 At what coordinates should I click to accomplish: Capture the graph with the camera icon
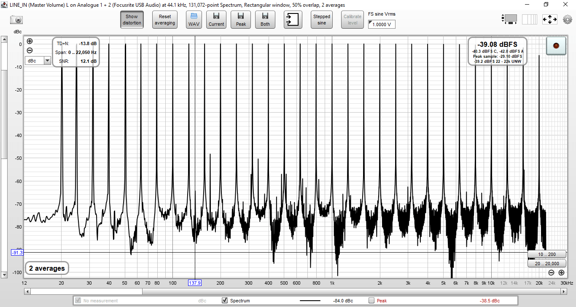point(16,19)
